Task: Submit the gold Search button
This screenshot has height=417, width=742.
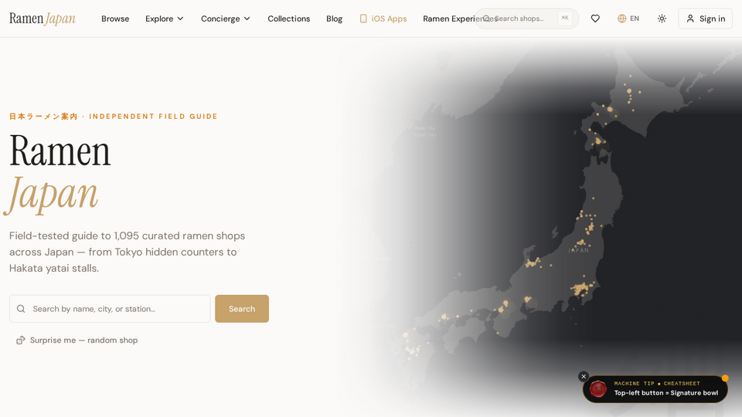Action: tap(242, 309)
